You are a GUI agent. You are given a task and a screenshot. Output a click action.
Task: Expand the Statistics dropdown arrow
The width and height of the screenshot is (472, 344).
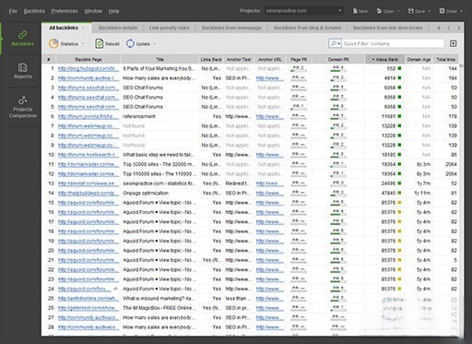click(83, 43)
